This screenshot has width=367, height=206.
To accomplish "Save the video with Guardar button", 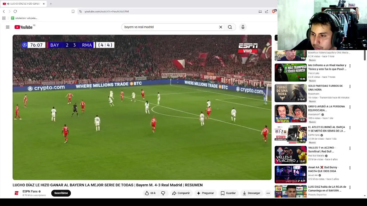I will 228,193.
